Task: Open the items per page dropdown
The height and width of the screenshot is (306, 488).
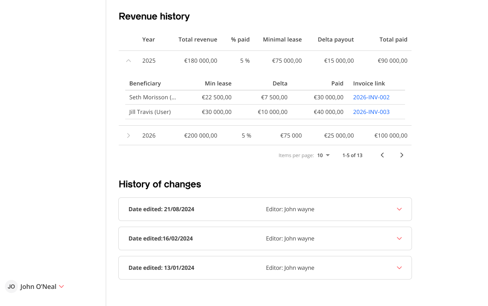Action: coord(324,155)
